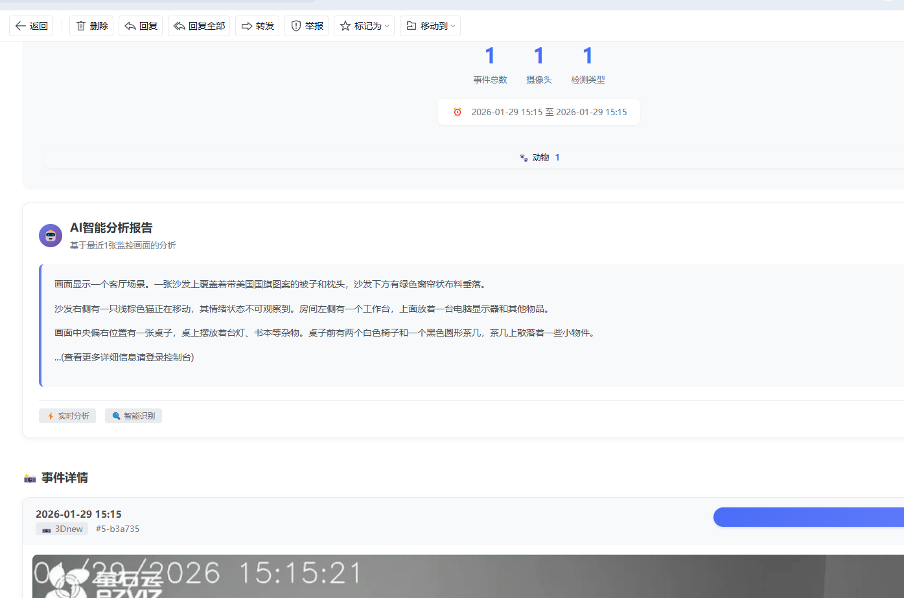Click the 检测类型 count label
This screenshot has height=598, width=904.
coord(588,80)
